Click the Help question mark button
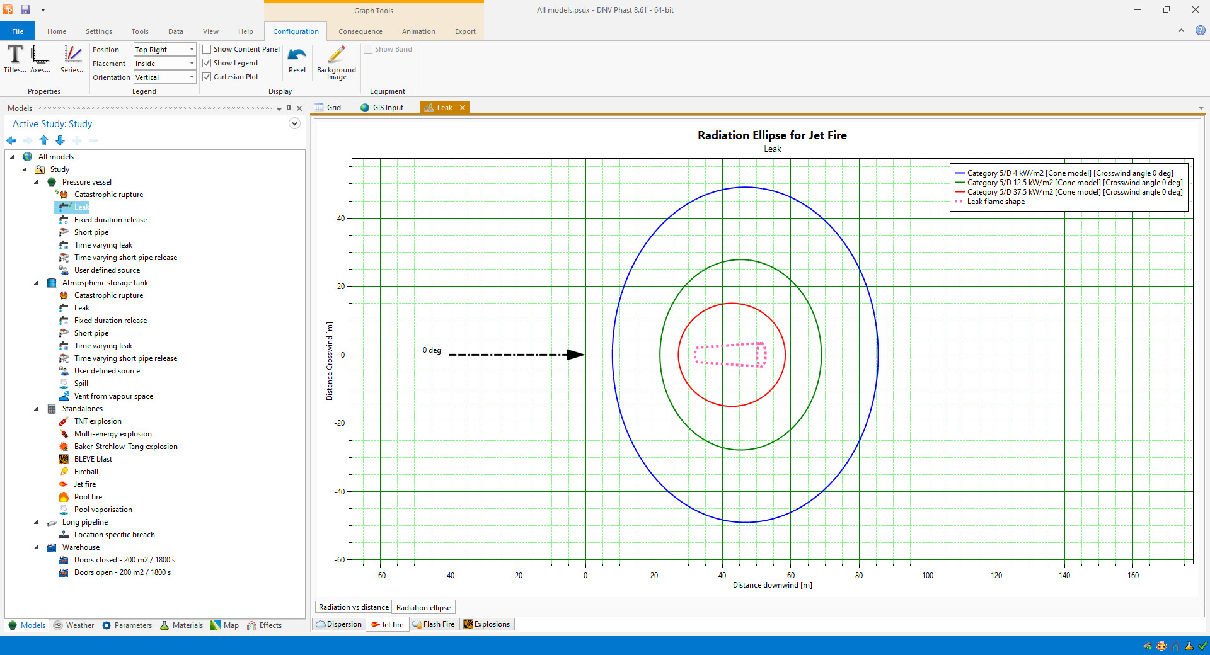1210x655 pixels. pyautogui.click(x=1199, y=31)
